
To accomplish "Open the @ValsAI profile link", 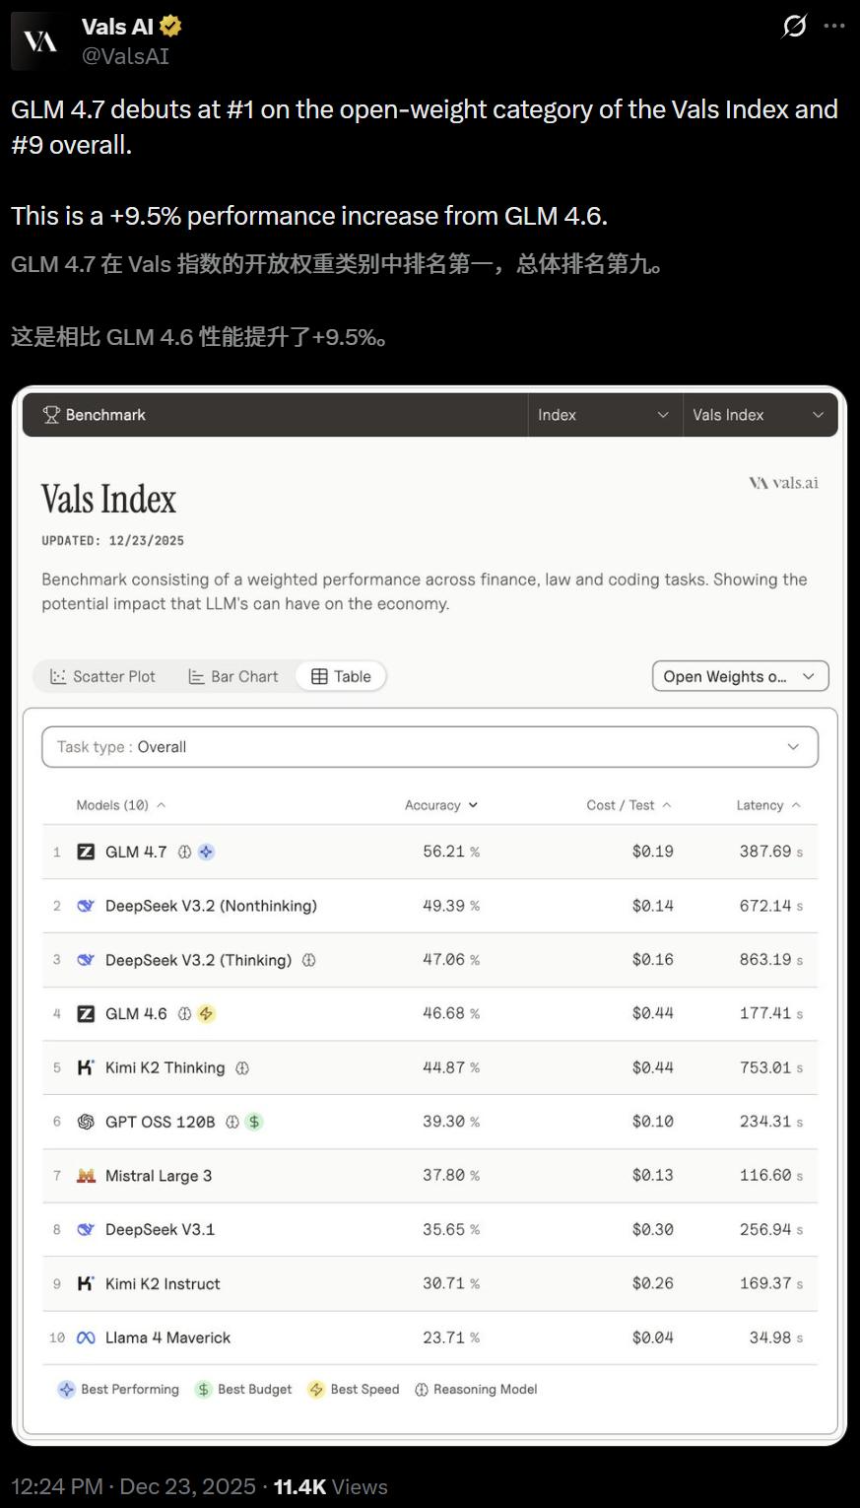I will [125, 56].
